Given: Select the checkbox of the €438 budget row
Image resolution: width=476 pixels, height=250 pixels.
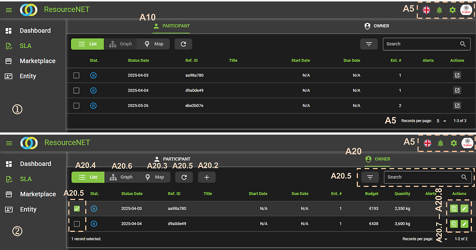Looking at the screenshot, I should click(77, 224).
